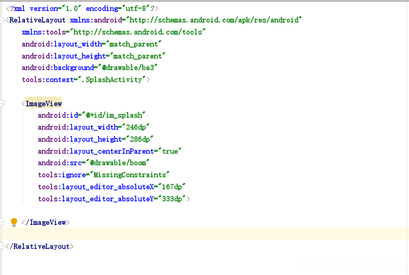Click the "@+id/im_splash" id value
Viewport: 409px width, 275px height.
tap(114, 115)
